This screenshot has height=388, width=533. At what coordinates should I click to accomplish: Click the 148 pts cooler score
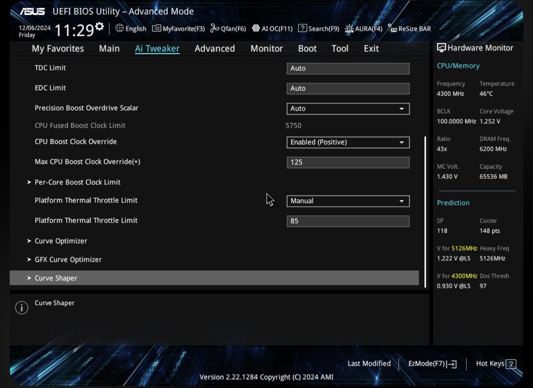coord(490,231)
